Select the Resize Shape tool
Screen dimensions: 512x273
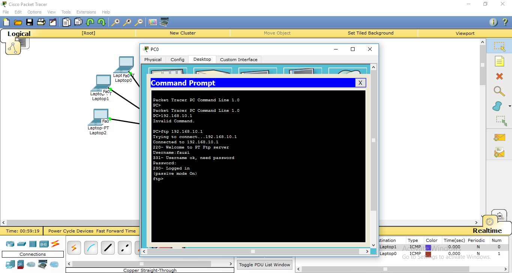(x=500, y=121)
